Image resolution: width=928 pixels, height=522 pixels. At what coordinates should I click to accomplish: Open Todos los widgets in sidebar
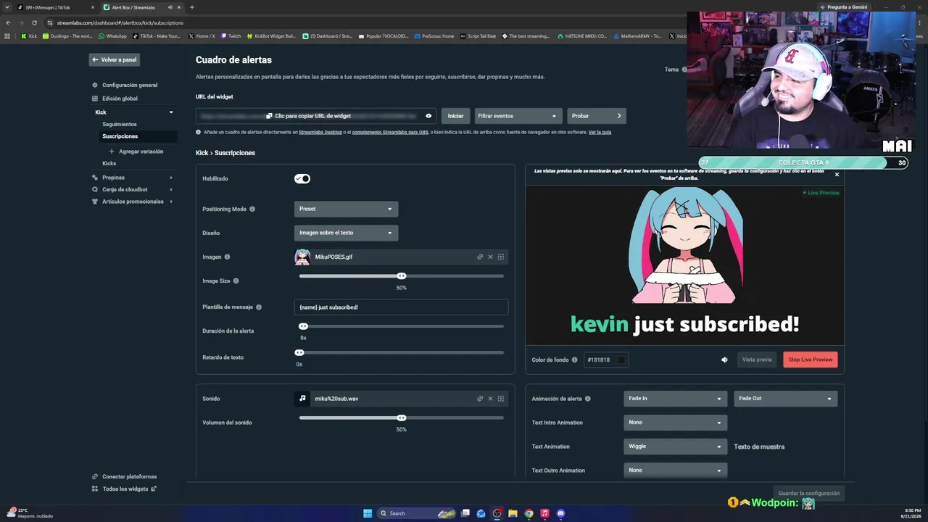coord(124,489)
